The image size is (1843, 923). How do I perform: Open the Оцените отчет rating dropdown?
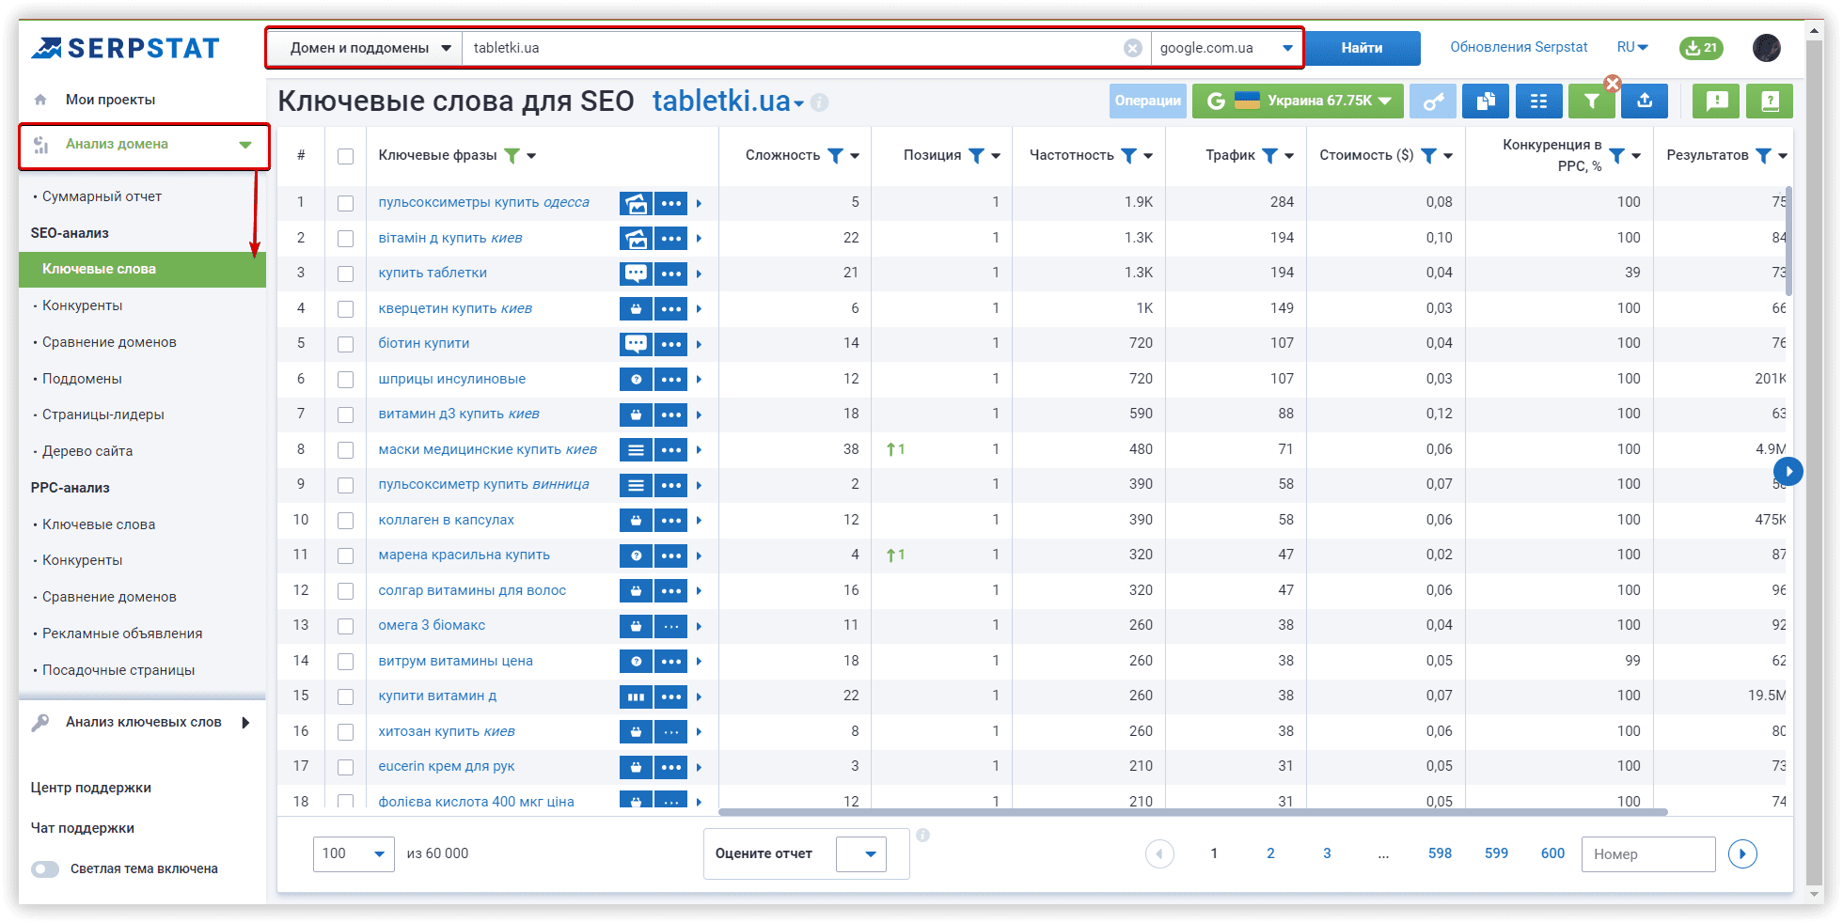(x=861, y=854)
